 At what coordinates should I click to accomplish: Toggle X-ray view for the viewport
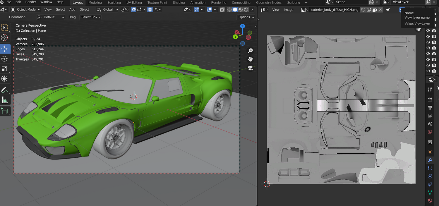pos(222,10)
